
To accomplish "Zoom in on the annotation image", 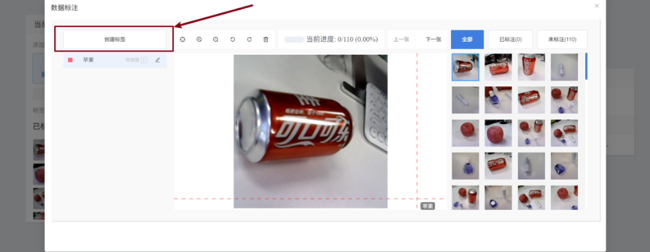I will tap(199, 40).
